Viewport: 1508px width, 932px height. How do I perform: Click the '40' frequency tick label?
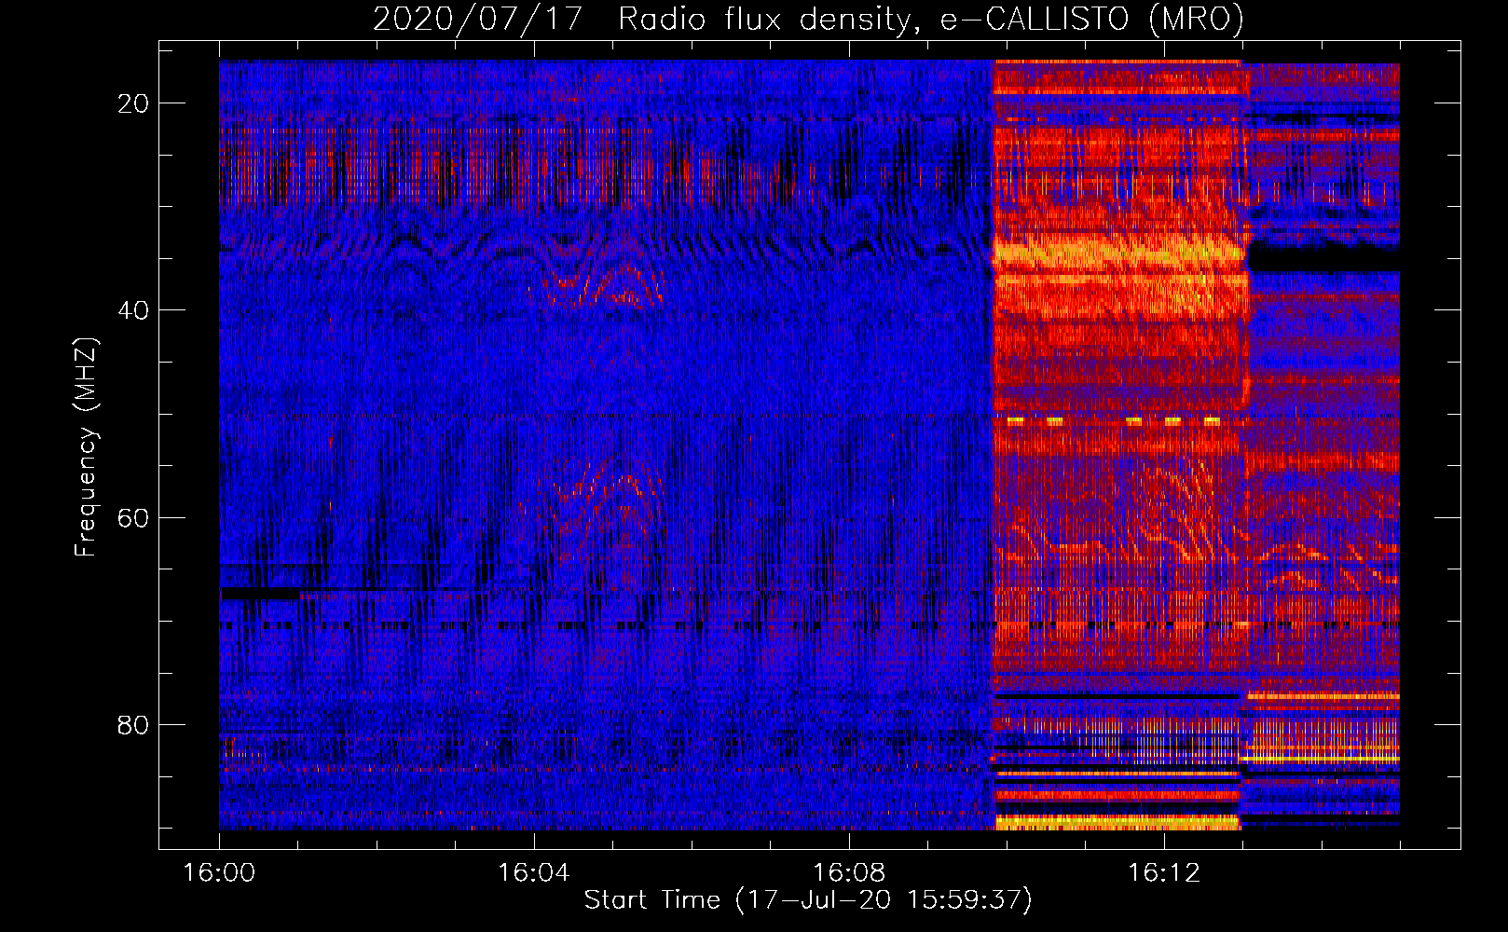click(x=134, y=310)
